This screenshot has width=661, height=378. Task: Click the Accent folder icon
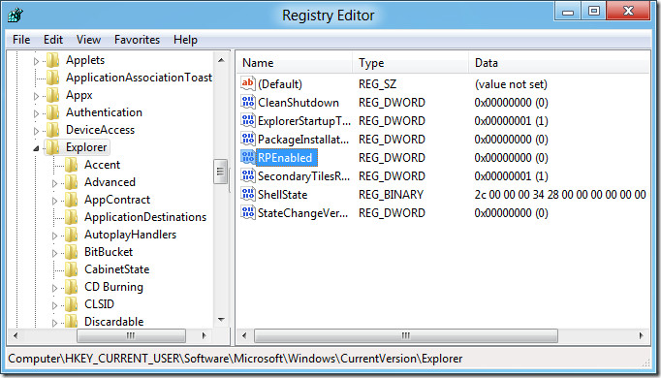click(72, 165)
